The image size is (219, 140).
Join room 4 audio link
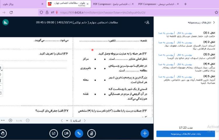point(166,64)
